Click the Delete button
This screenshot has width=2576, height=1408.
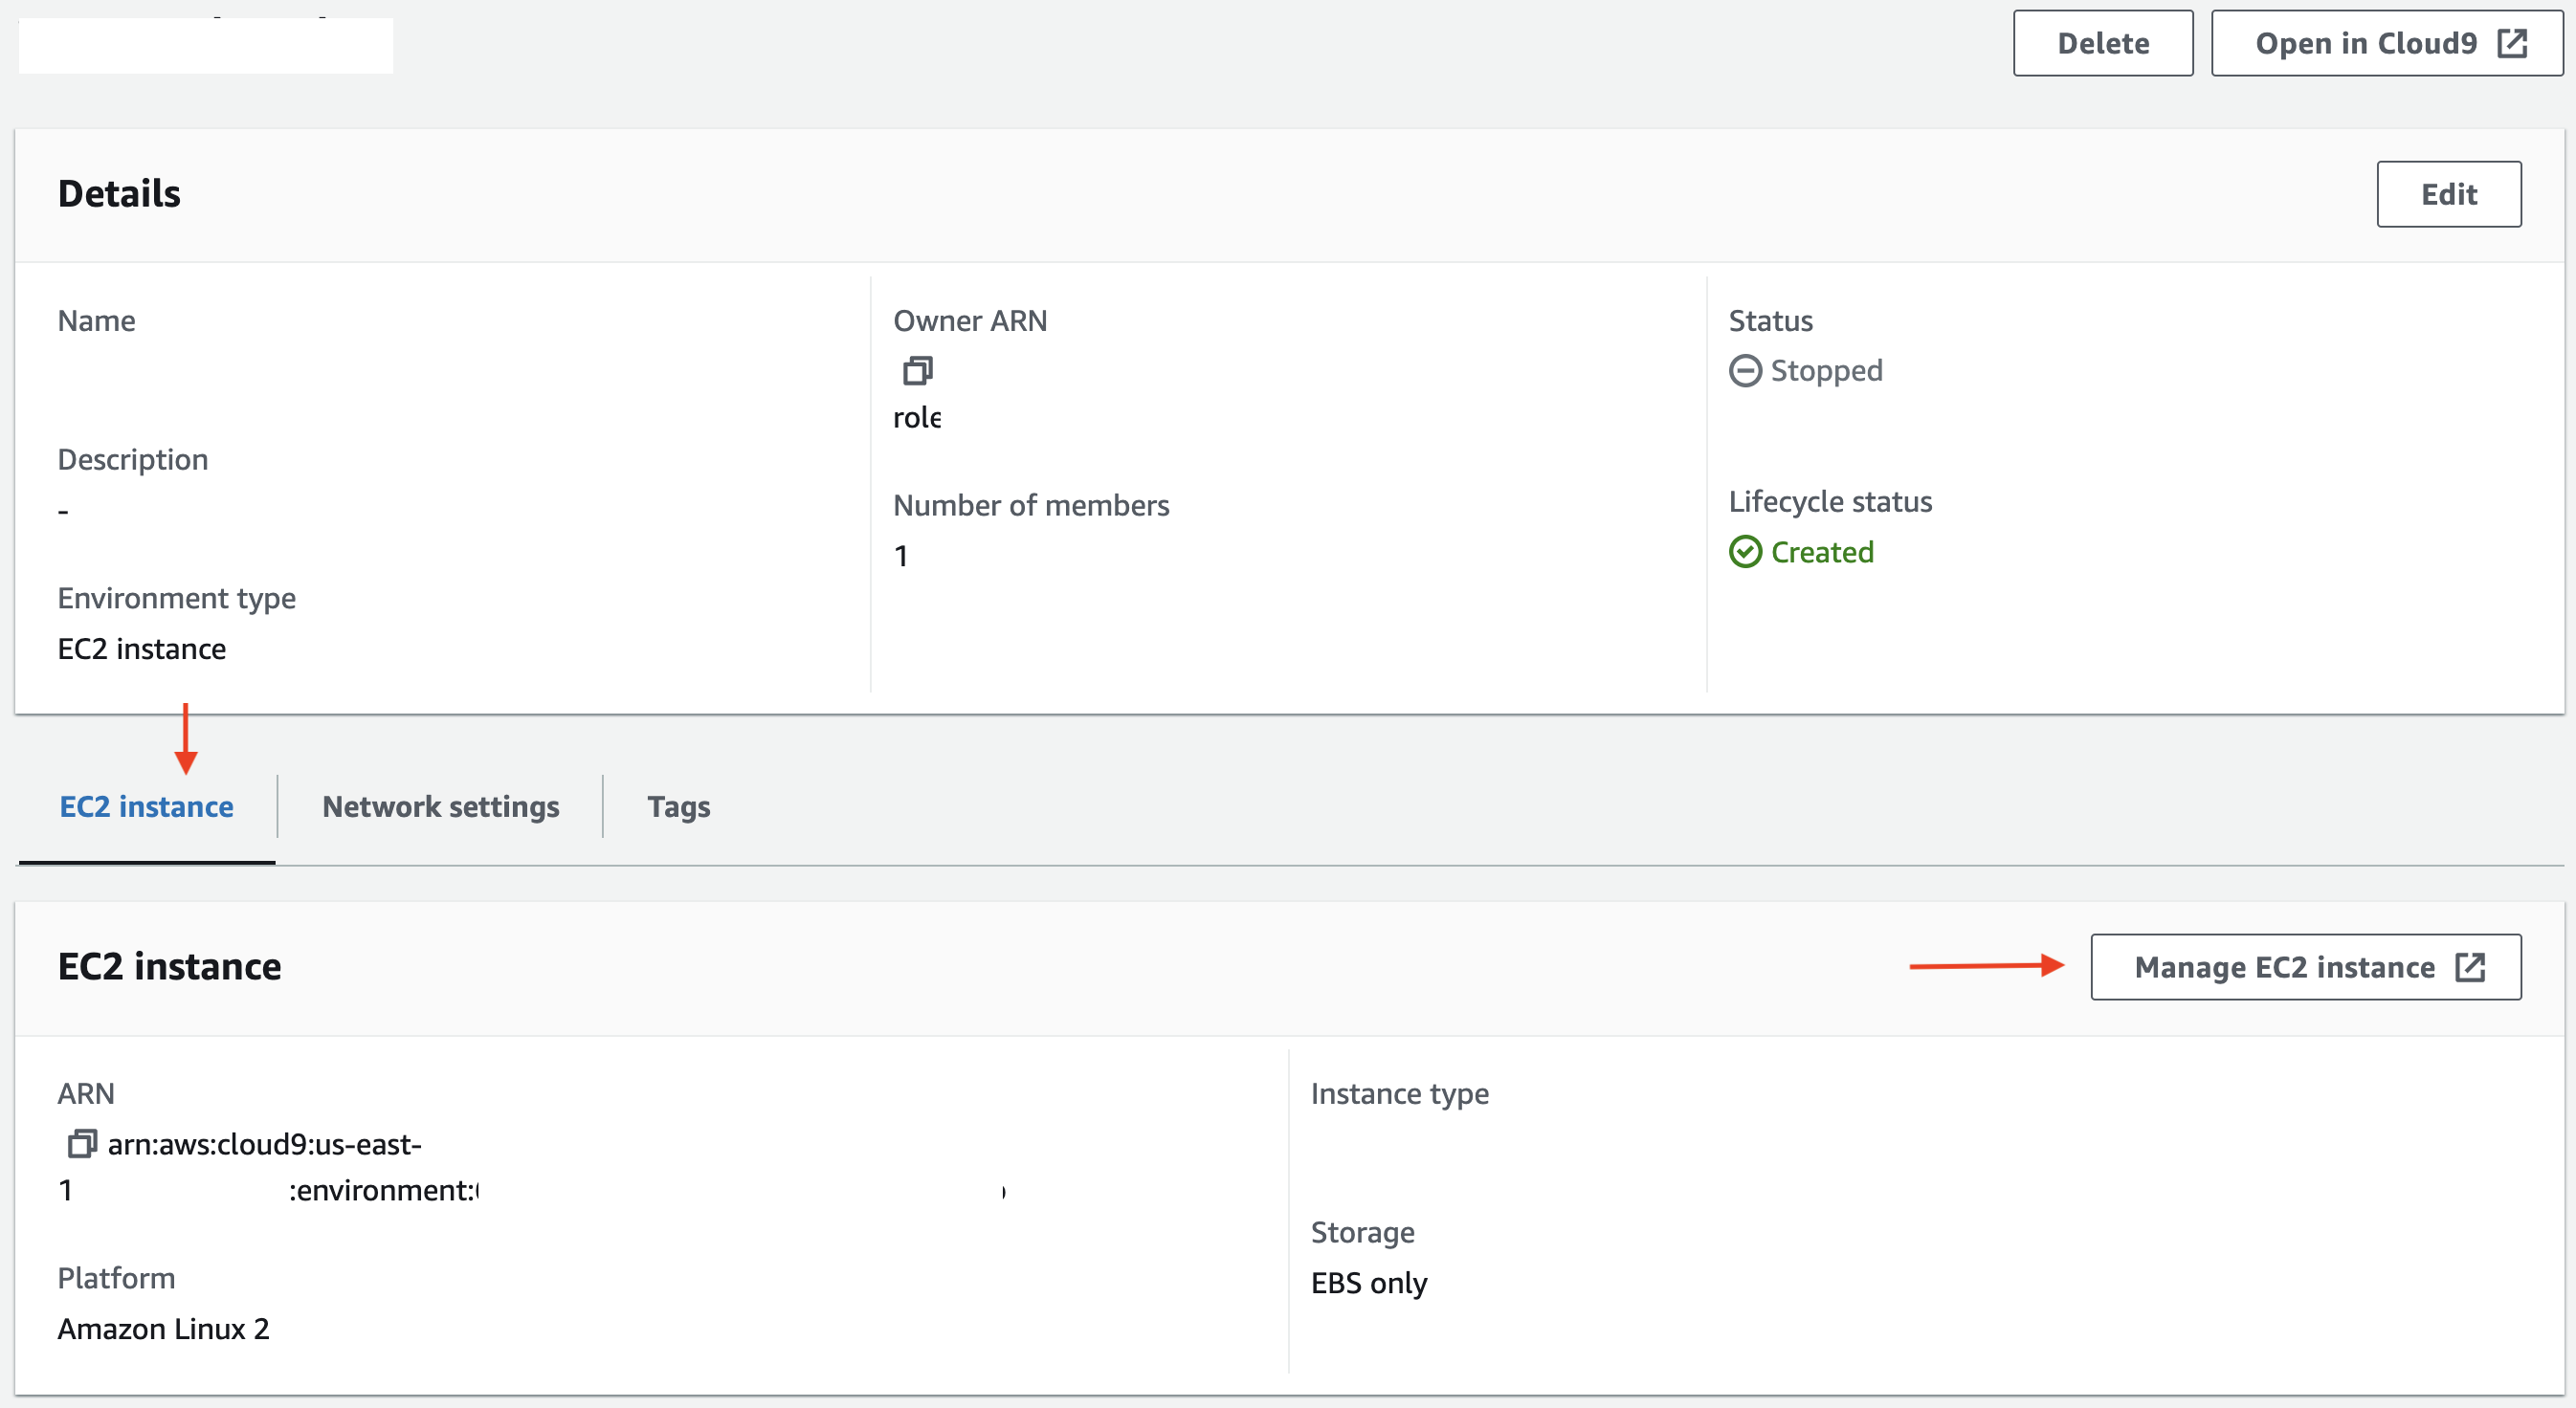coord(2102,45)
